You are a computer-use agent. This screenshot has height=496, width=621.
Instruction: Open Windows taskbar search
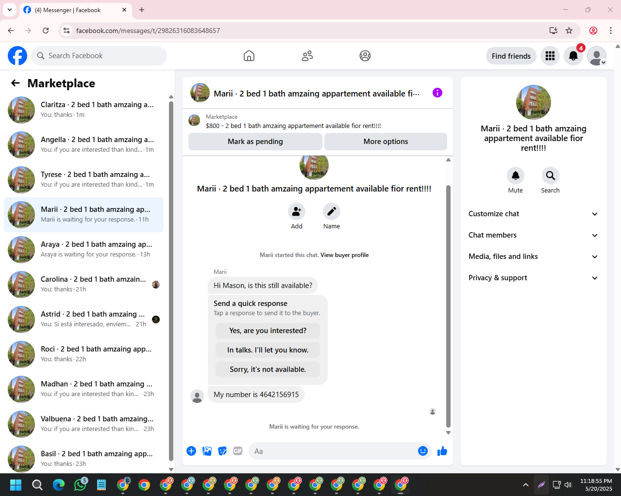point(37,485)
